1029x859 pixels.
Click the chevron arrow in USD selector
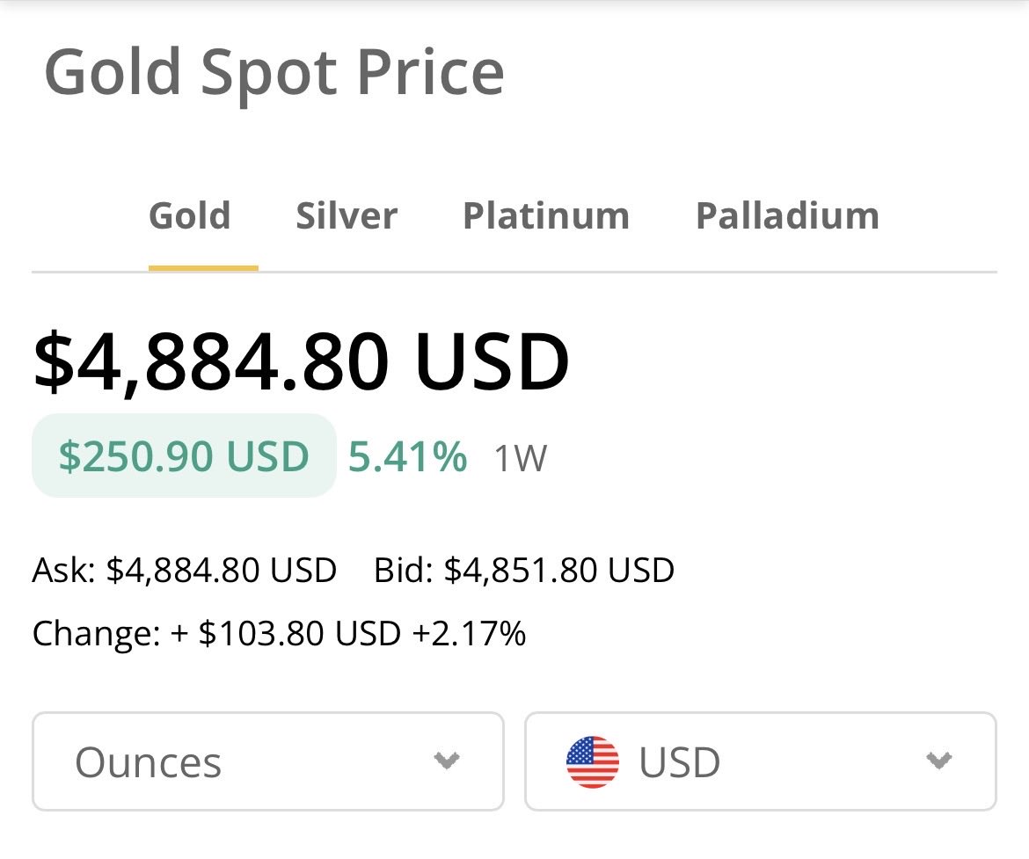[939, 761]
